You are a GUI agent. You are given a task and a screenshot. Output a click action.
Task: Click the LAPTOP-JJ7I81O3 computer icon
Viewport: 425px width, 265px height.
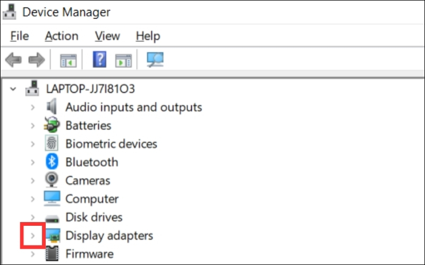coord(32,89)
